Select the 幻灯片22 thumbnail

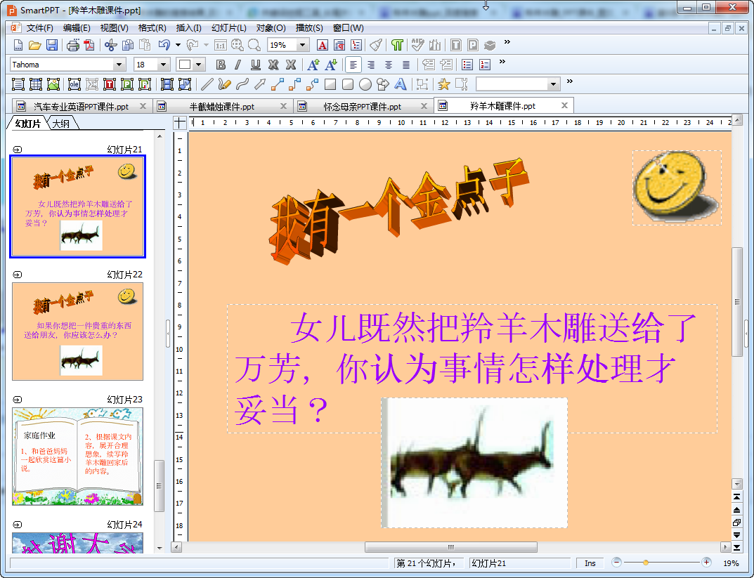tap(77, 331)
